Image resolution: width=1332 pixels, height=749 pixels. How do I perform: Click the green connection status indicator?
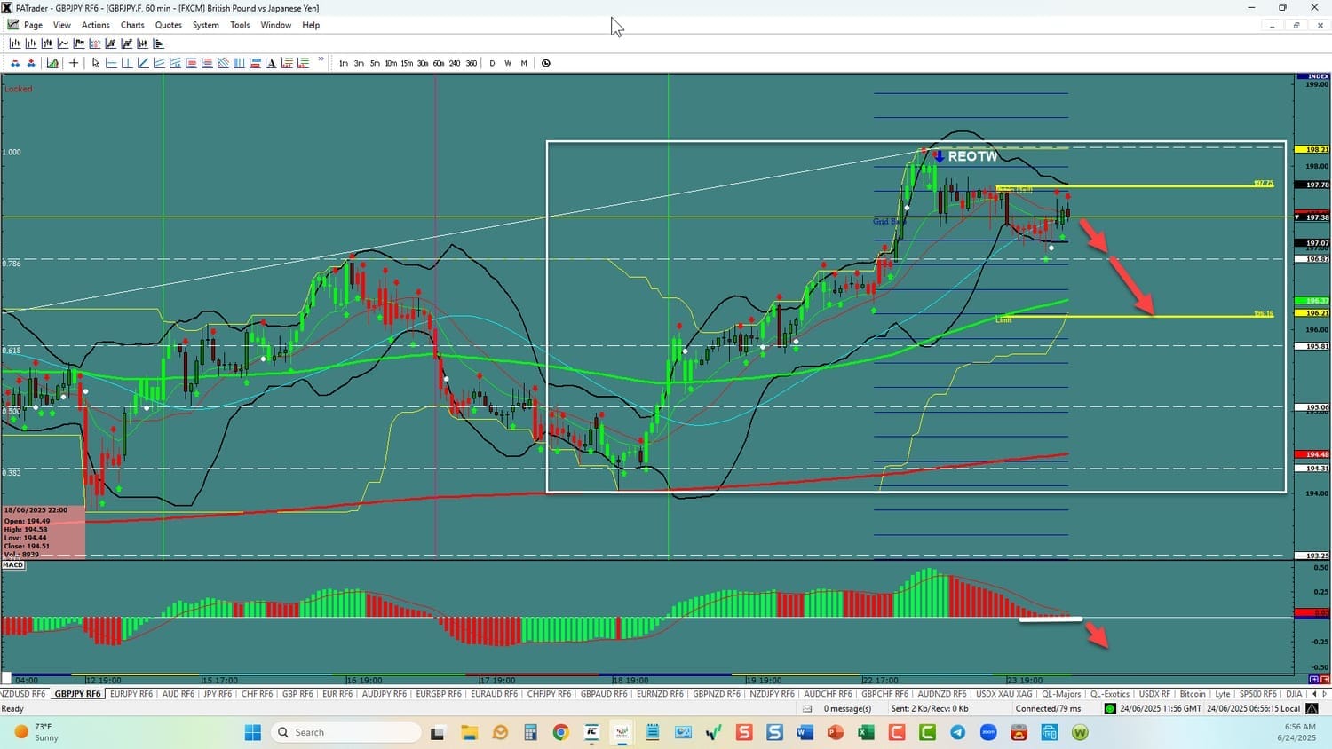click(x=1110, y=709)
